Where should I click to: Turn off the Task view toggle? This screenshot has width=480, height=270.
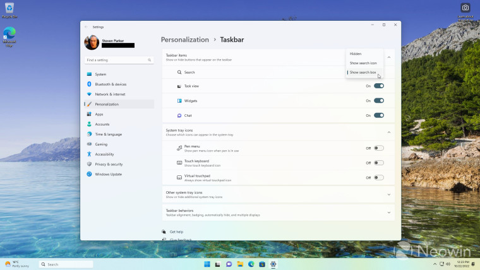[379, 86]
